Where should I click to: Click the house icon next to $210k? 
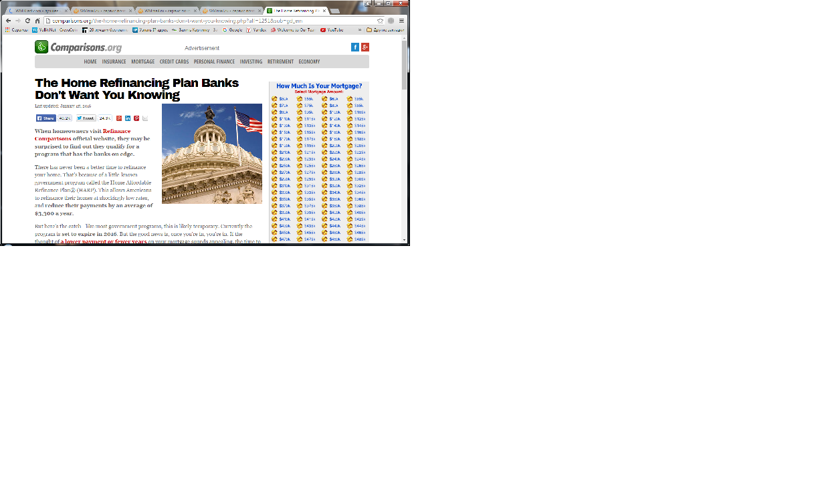tap(274, 152)
